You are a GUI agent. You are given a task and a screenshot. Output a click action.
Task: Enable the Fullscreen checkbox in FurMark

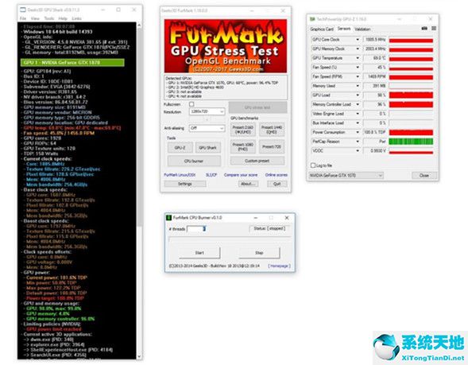coord(191,104)
